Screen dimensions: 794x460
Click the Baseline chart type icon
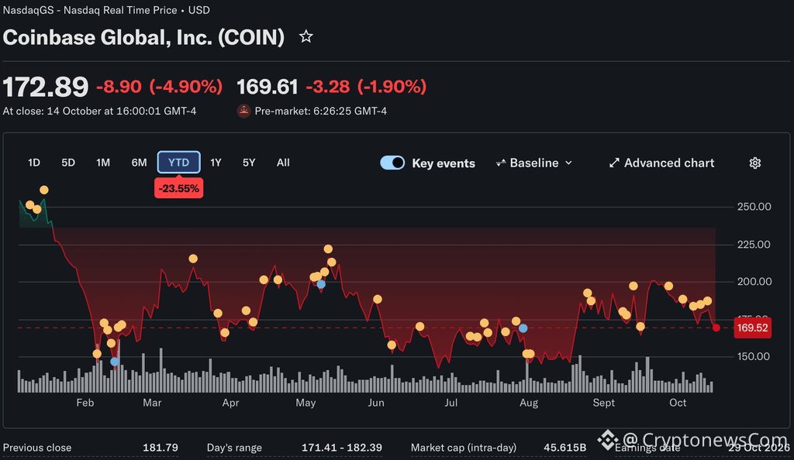click(x=500, y=163)
